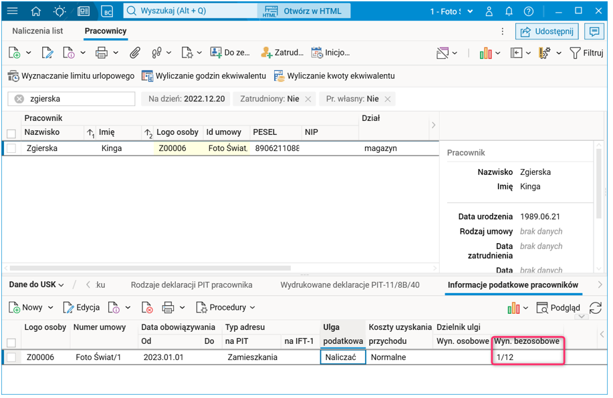Open 'Wydrukowane deklaracje PIT-11/8B/40' tab
613x398 pixels.
[350, 286]
